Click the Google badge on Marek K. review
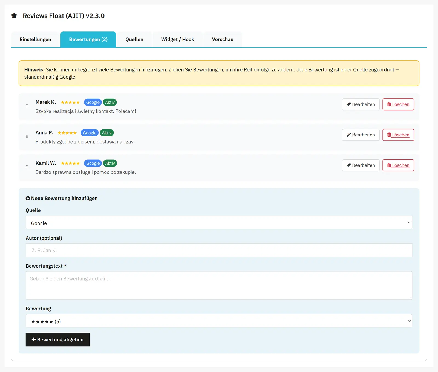438x372 pixels. tap(93, 102)
